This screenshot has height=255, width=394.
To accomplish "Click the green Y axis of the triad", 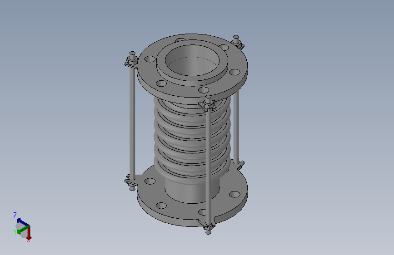I will click(x=23, y=230).
